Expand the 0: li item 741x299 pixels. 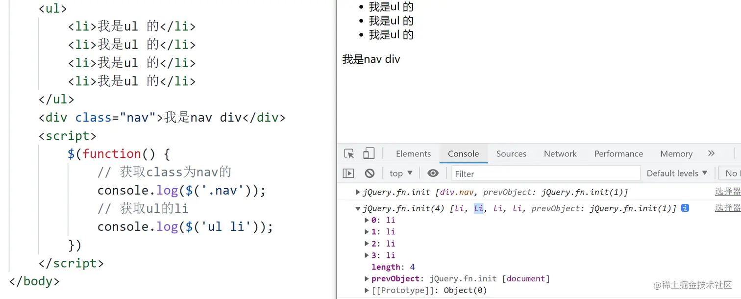pyautogui.click(x=367, y=220)
